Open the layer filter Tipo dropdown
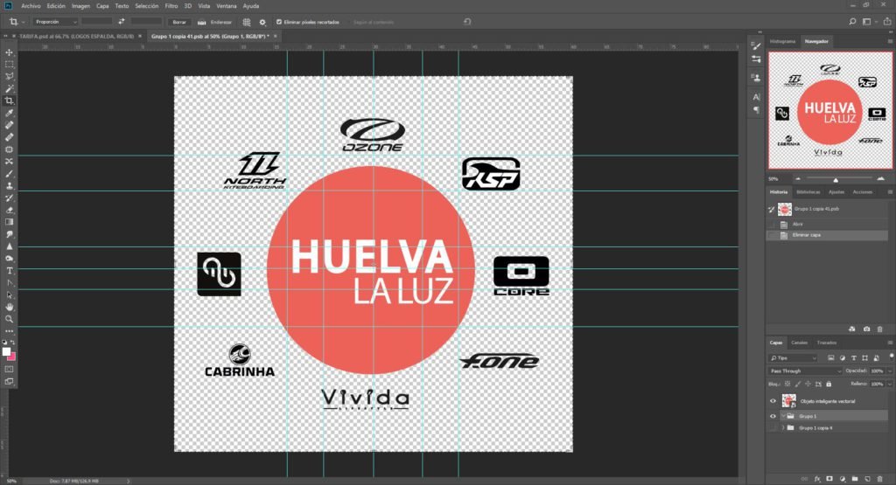The width and height of the screenshot is (896, 485). click(793, 357)
